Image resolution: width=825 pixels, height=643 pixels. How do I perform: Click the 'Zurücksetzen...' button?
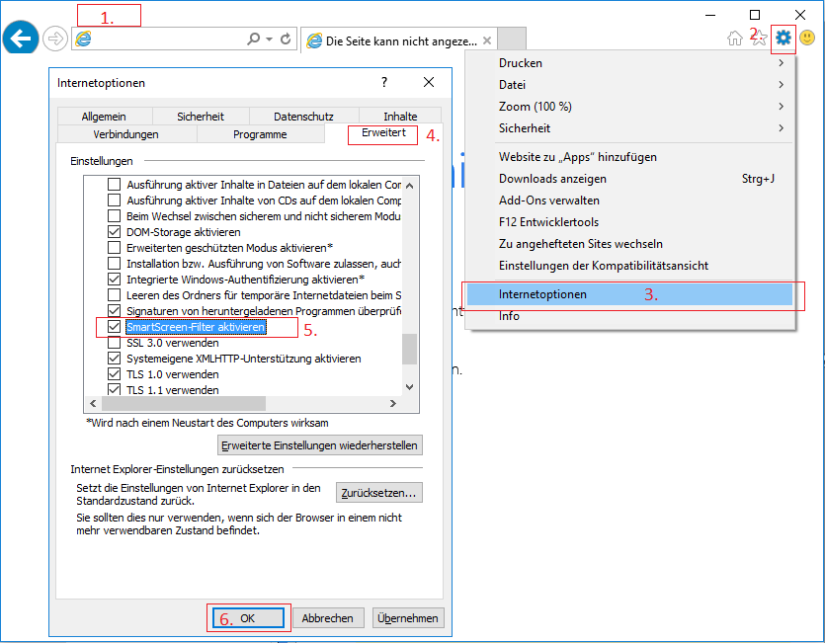tap(378, 493)
